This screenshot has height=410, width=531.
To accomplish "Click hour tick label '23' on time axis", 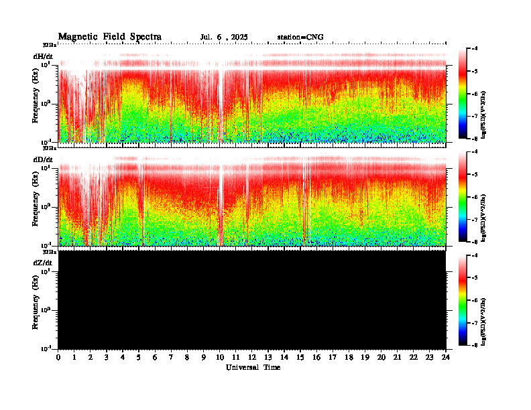I will coord(430,357).
